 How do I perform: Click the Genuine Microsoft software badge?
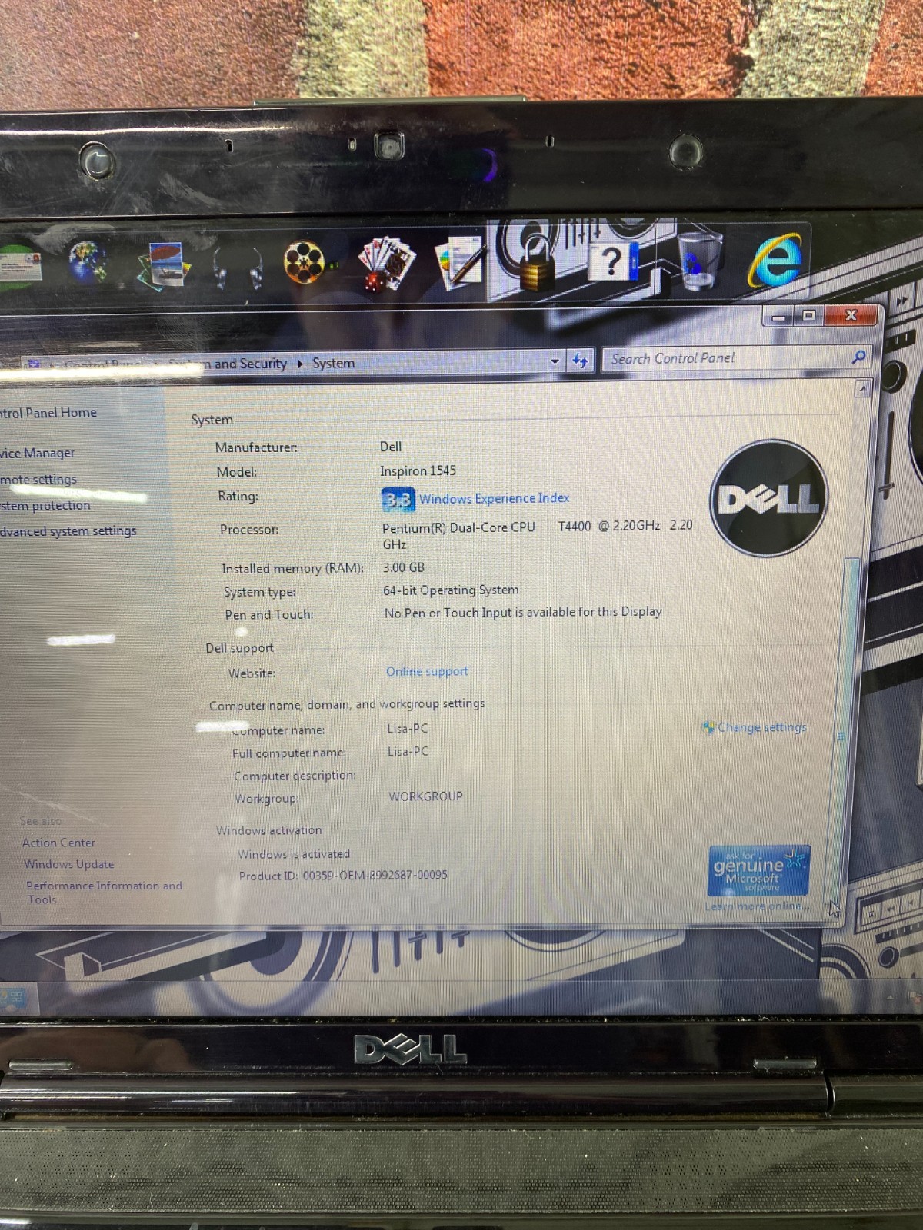pos(758,870)
